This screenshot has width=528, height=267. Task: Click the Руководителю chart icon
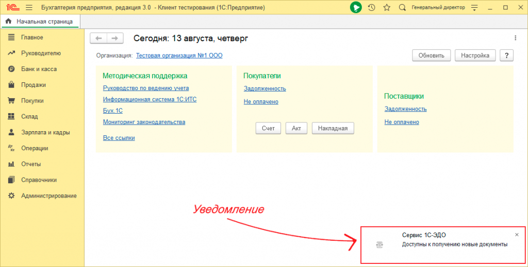tap(11, 53)
